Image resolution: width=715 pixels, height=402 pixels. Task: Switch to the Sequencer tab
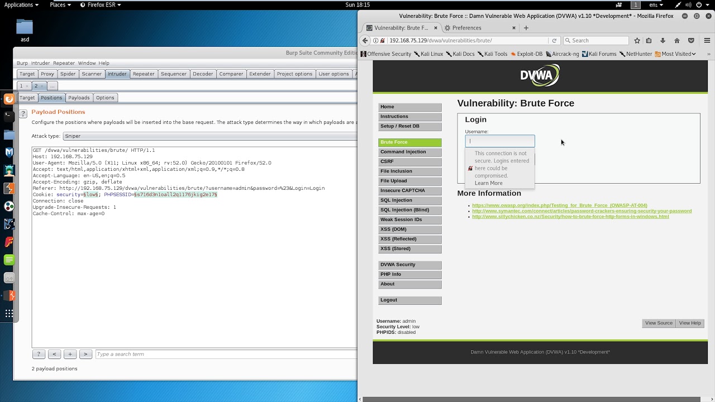[x=174, y=74]
